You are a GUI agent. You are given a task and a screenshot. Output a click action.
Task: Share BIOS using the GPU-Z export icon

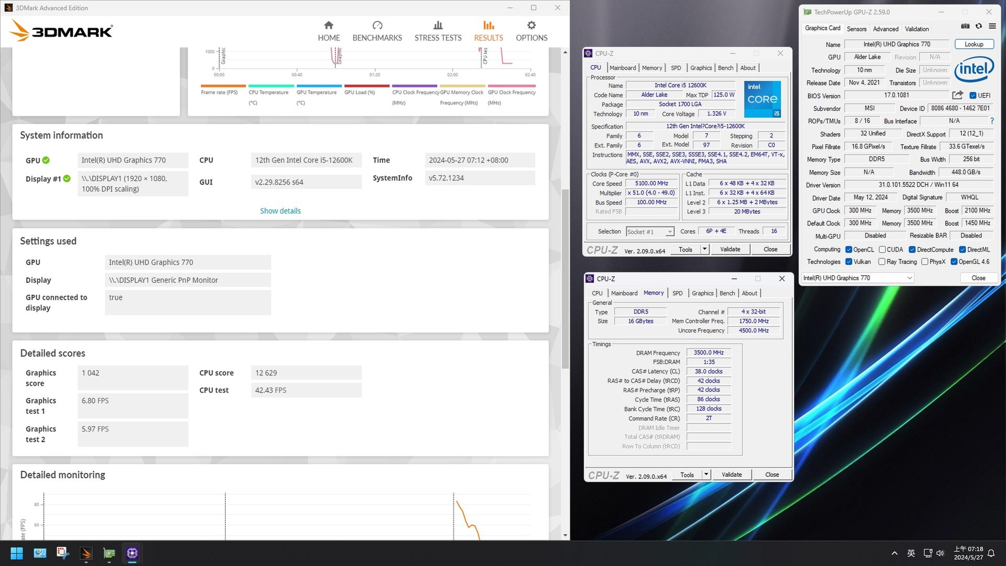[958, 95]
